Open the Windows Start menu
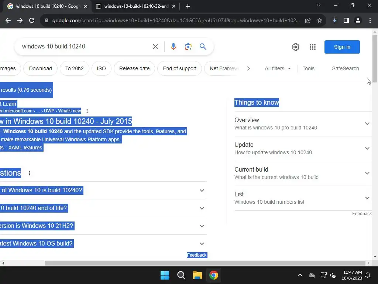Image resolution: width=378 pixels, height=284 pixels. [165, 275]
